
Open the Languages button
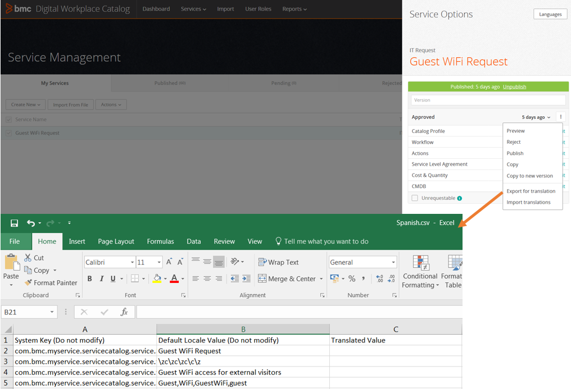(550, 14)
